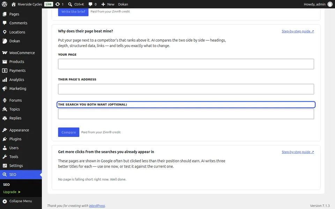335x209 pixels.
Task: Focus the Your Page input field
Action: (186, 64)
